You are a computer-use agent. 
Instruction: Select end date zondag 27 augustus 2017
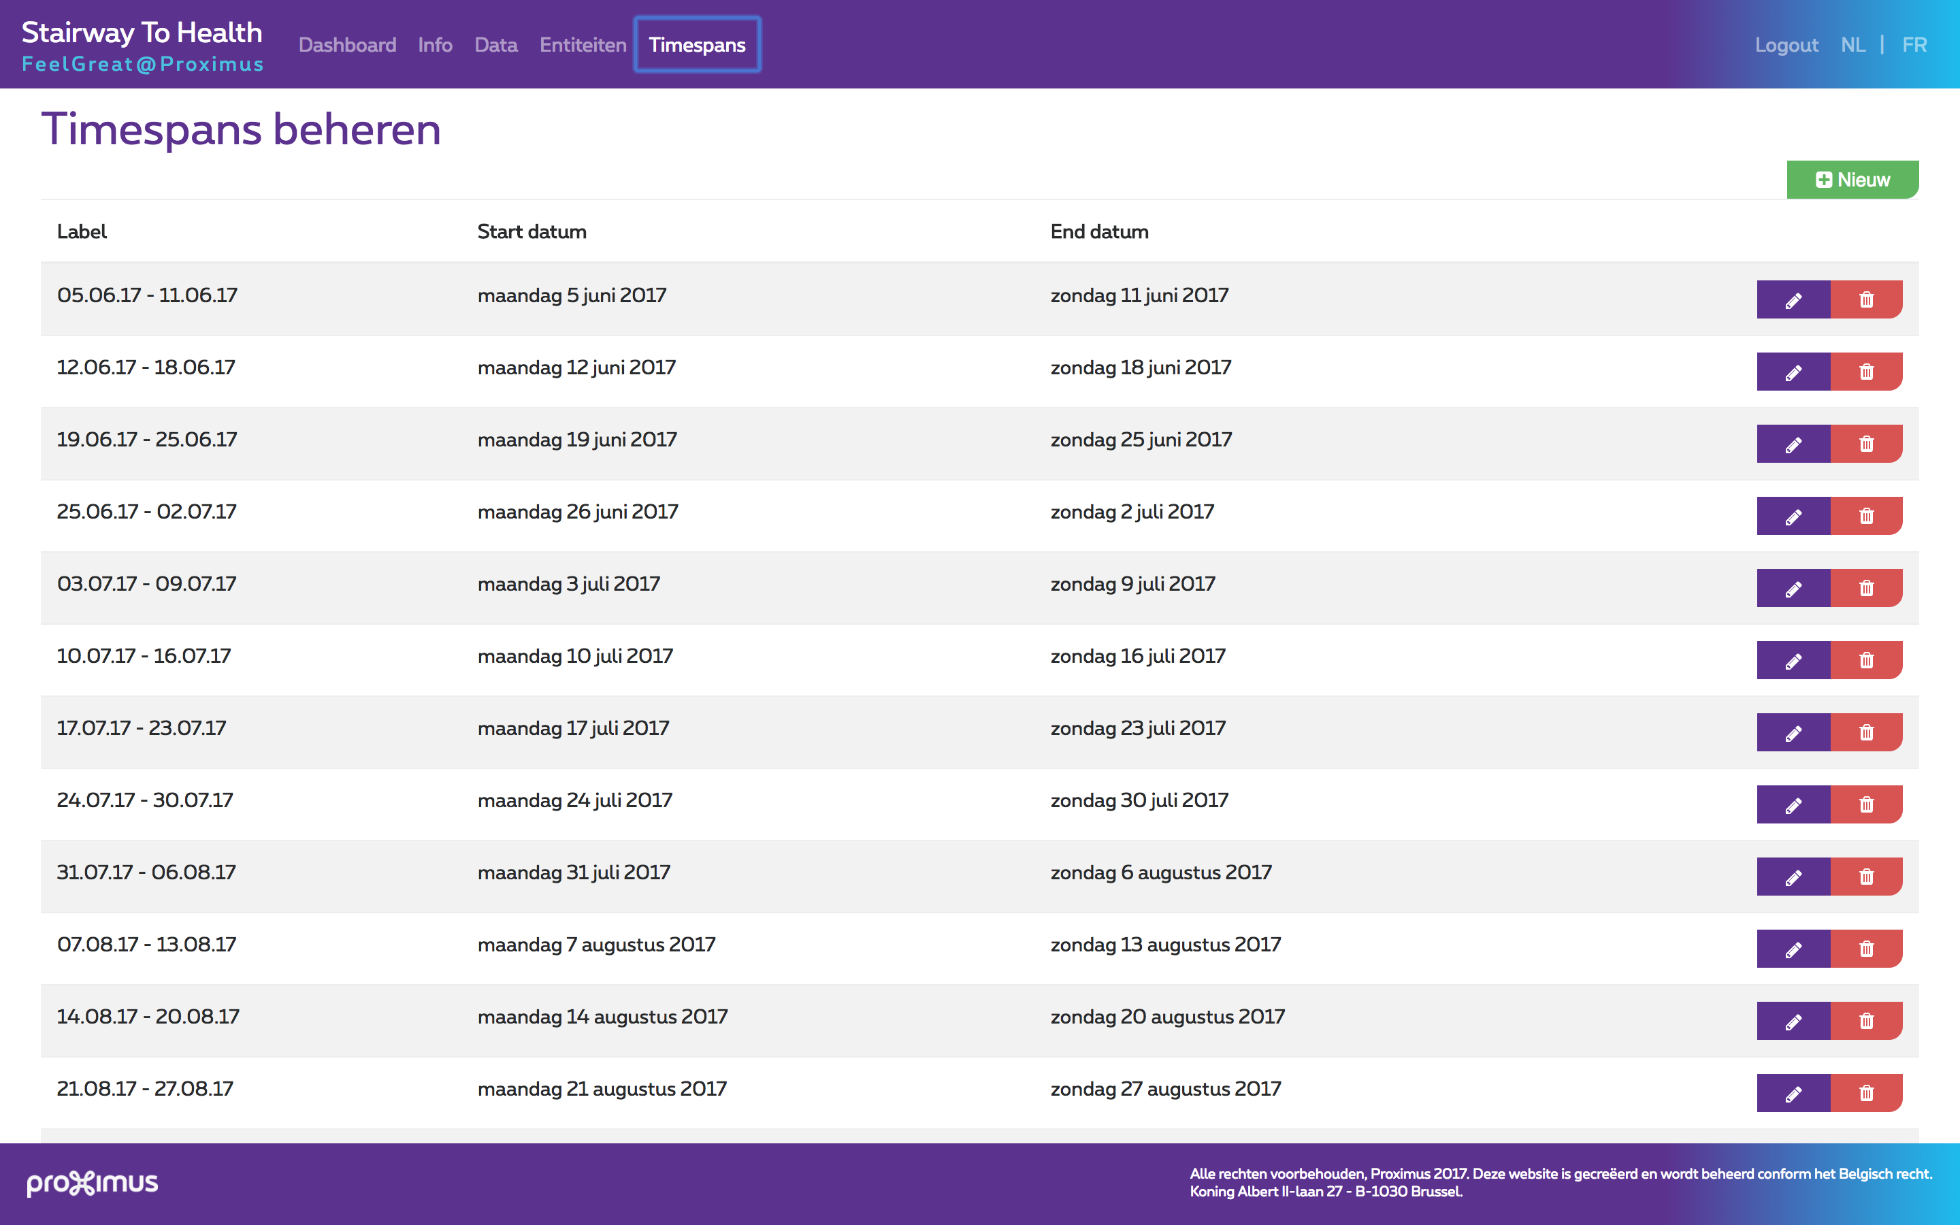coord(1166,1089)
